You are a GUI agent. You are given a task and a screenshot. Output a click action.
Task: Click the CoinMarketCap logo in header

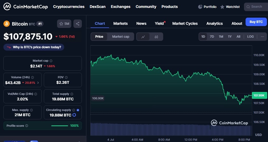26,7
